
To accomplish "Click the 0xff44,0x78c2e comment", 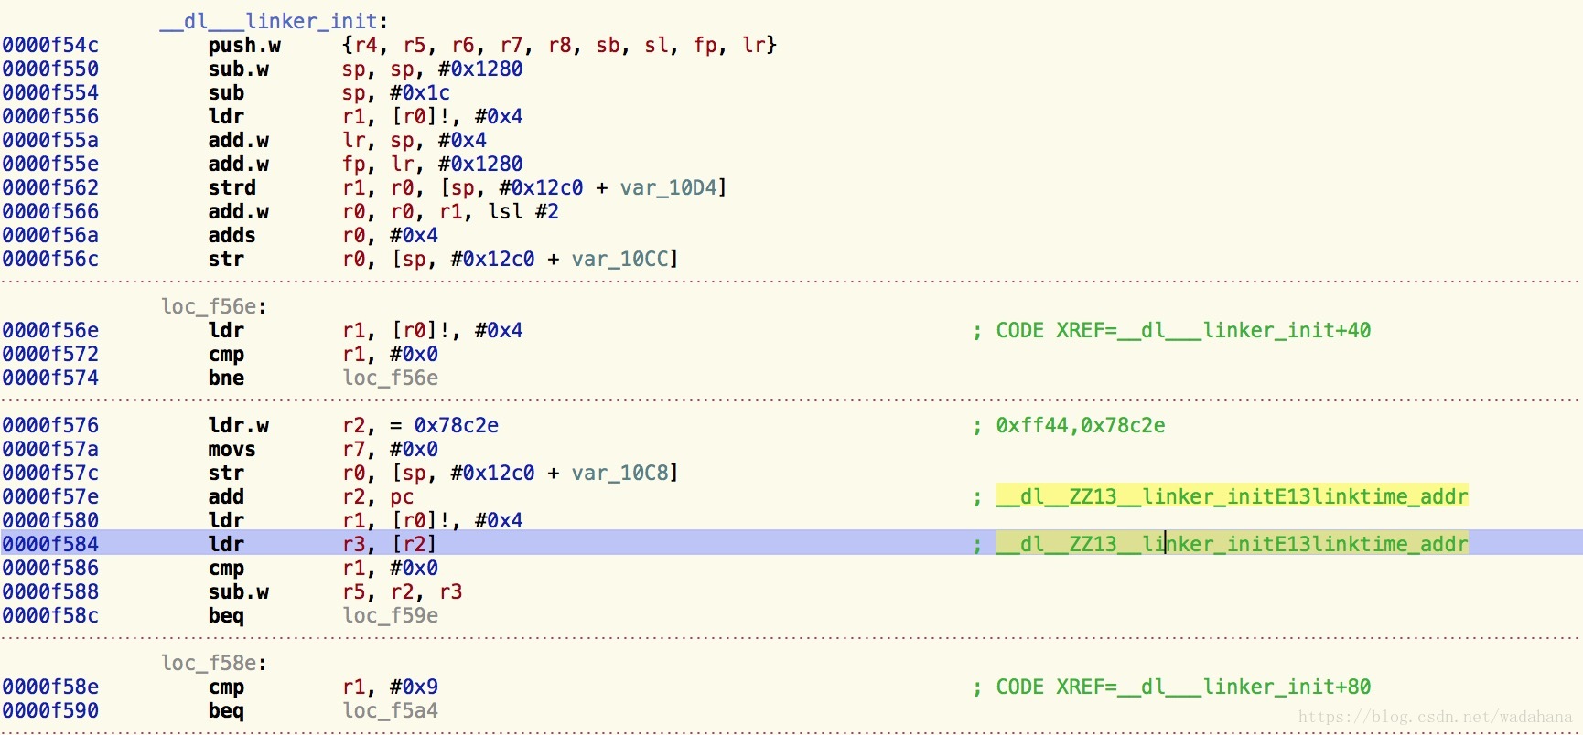I will tap(1081, 425).
